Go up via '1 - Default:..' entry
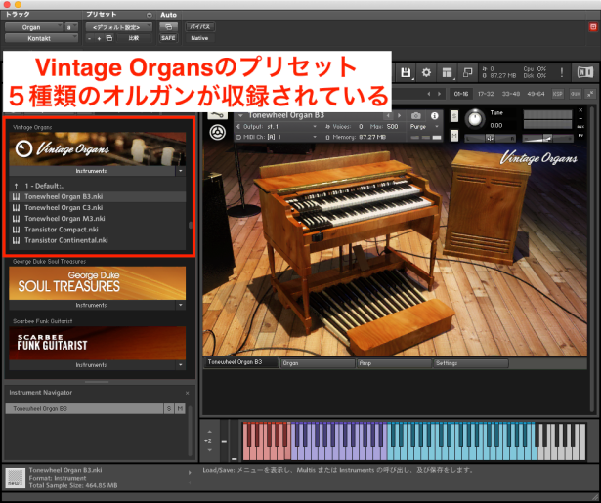Screen dimensions: 601x503 [98, 186]
